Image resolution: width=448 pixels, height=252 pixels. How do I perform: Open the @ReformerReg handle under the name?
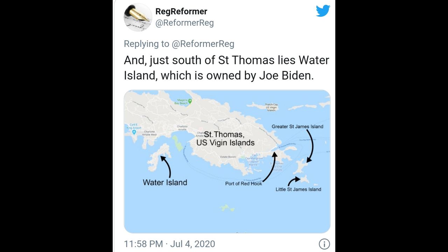pyautogui.click(x=184, y=23)
